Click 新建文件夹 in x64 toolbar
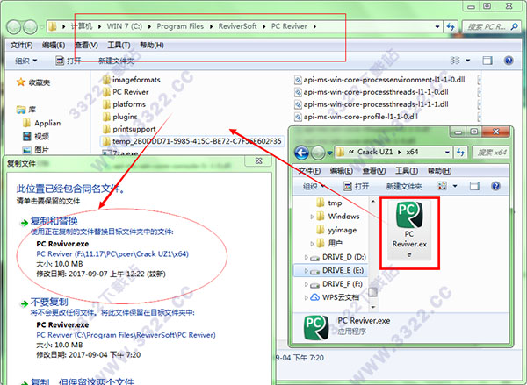527x385 pixels. pos(404,186)
